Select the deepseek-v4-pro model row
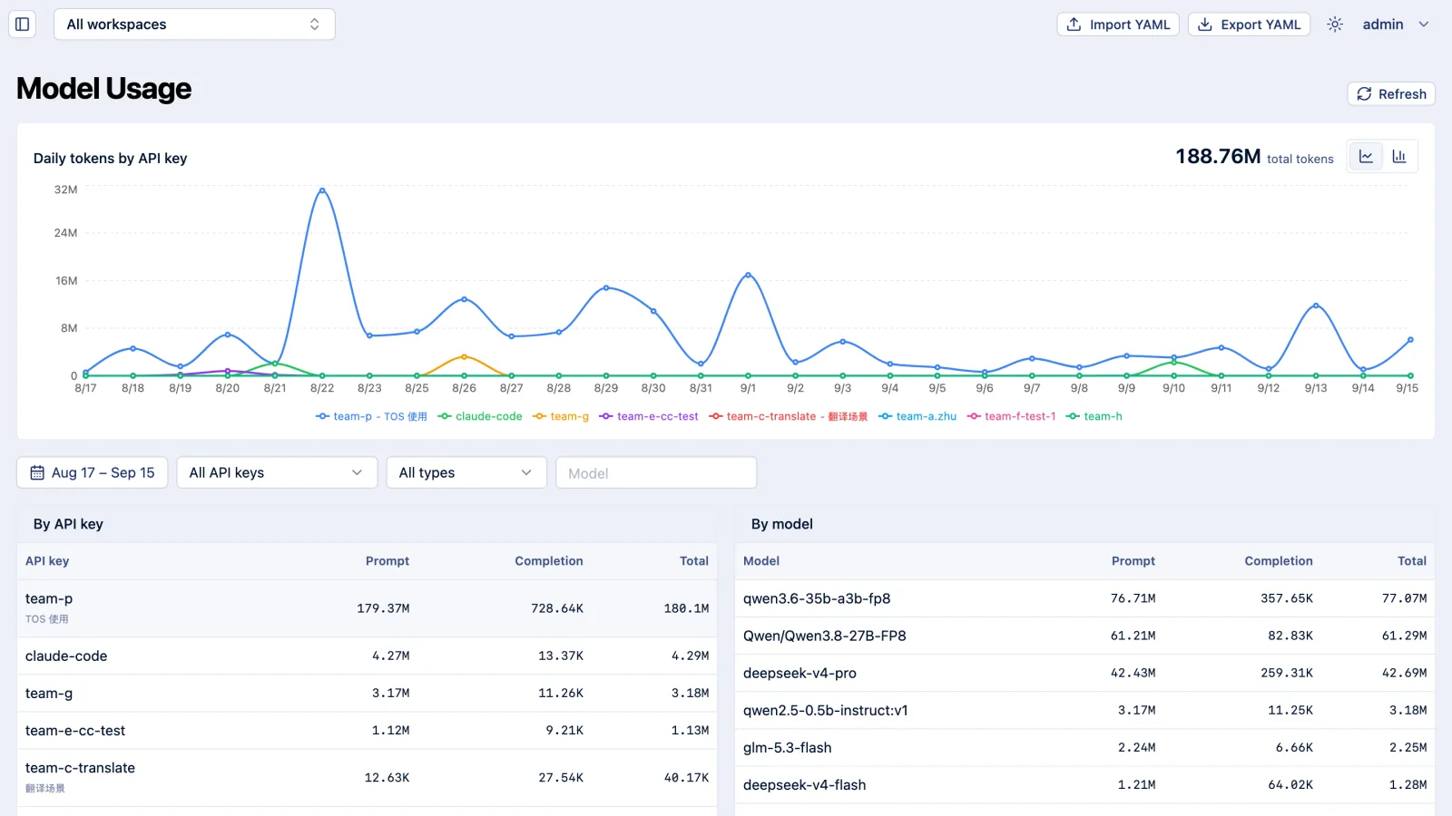This screenshot has width=1452, height=816. coord(1084,673)
